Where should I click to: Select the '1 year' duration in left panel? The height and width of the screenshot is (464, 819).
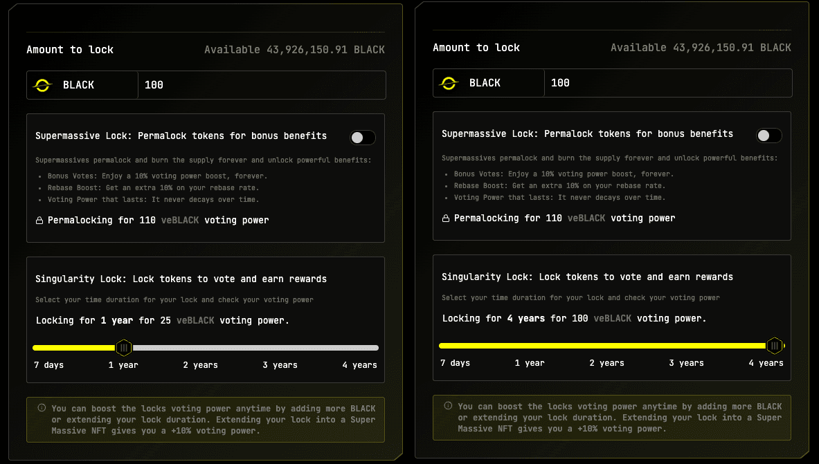pos(123,365)
